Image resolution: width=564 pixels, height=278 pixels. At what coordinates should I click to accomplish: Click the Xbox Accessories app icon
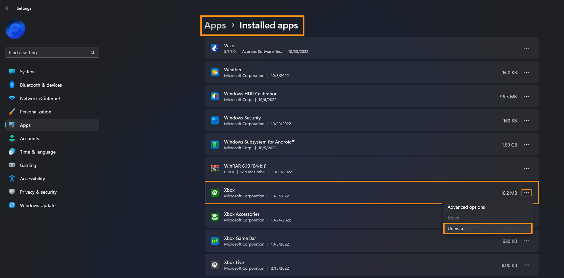[x=215, y=217]
